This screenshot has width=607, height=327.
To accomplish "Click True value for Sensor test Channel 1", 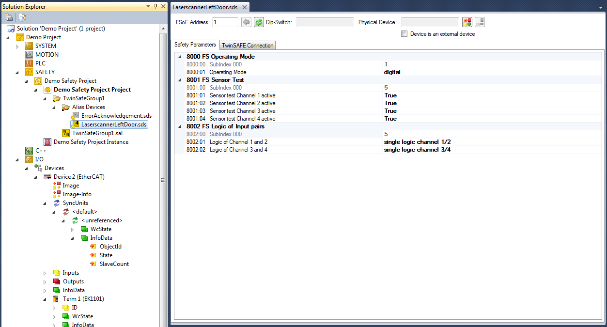I will click(x=390, y=95).
